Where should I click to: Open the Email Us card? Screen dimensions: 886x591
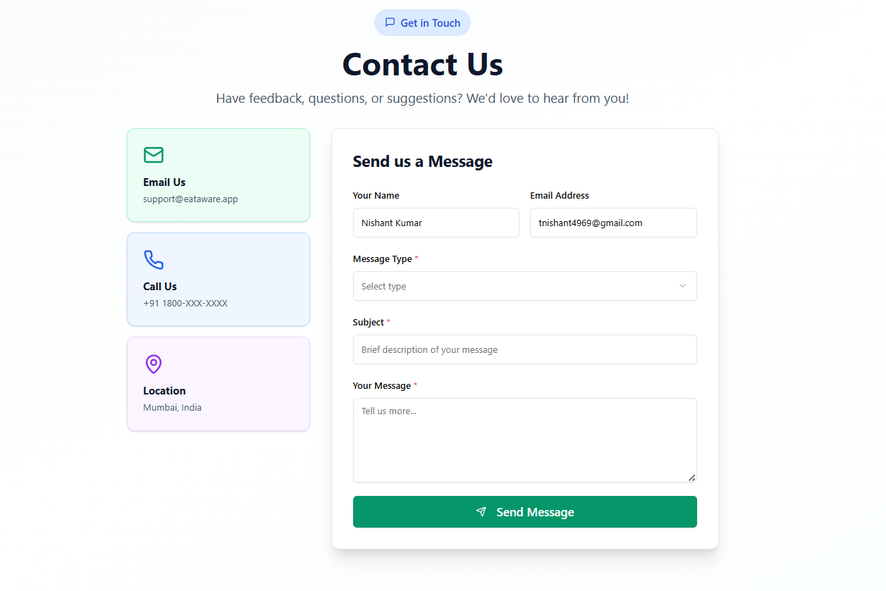pyautogui.click(x=219, y=175)
